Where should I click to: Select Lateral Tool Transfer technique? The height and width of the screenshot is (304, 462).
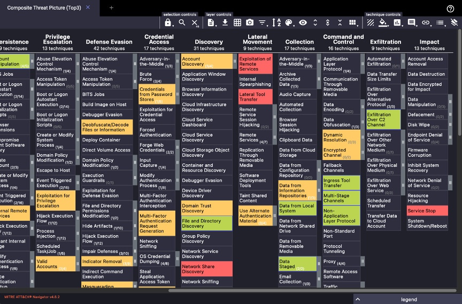(255, 97)
